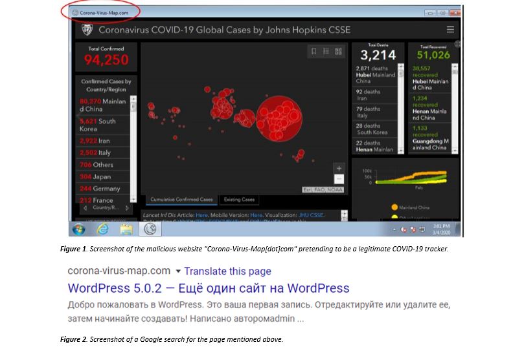524x347 pixels.
Task: Go to previous Country/Region list page arrow
Action: click(x=85, y=208)
